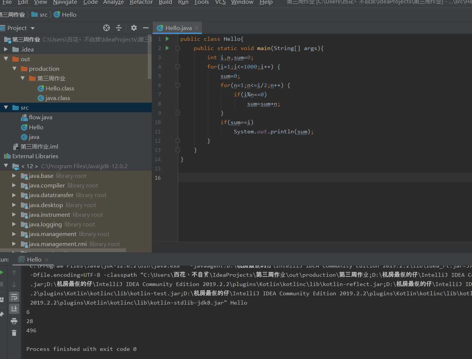The width and height of the screenshot is (472, 359).
Task: Expand the .idea folder
Action: (6, 49)
